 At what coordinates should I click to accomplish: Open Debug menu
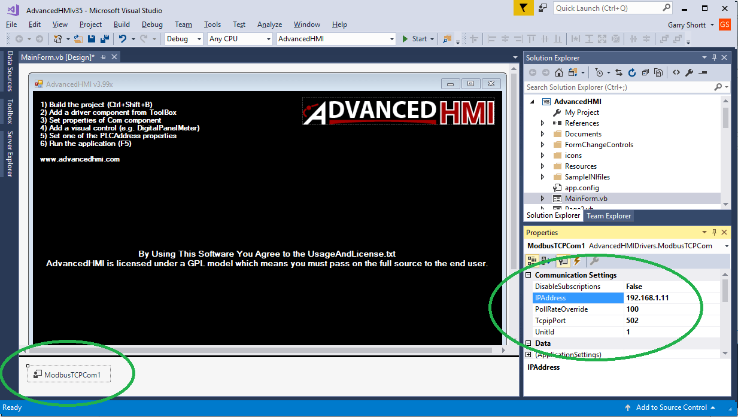(x=152, y=25)
